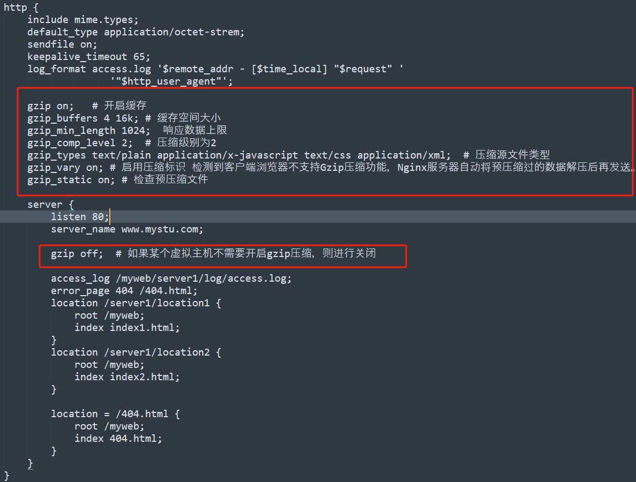The width and height of the screenshot is (636, 482).
Task: Click the location /server1/location1 block header
Action: (136, 303)
